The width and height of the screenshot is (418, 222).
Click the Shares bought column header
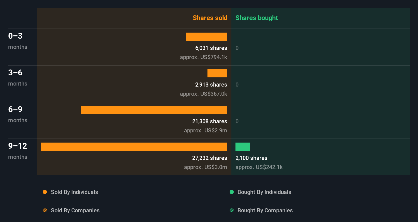[257, 18]
